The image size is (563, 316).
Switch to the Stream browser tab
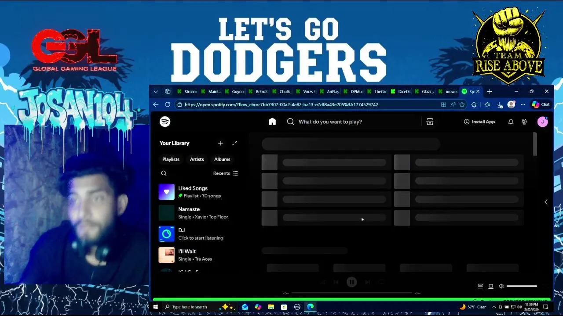(187, 91)
